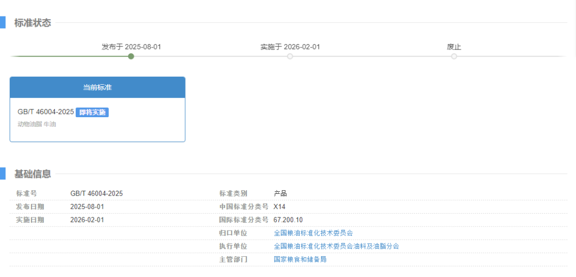Click the 发布于 2025-08-01 timeline node
The image size is (576, 277).
click(x=131, y=56)
